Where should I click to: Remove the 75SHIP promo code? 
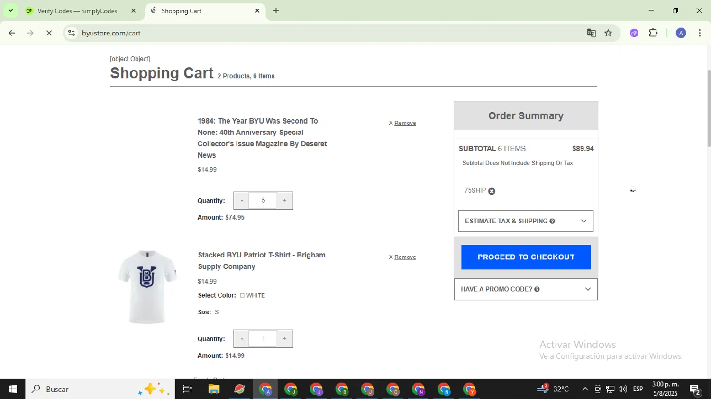coord(492,191)
